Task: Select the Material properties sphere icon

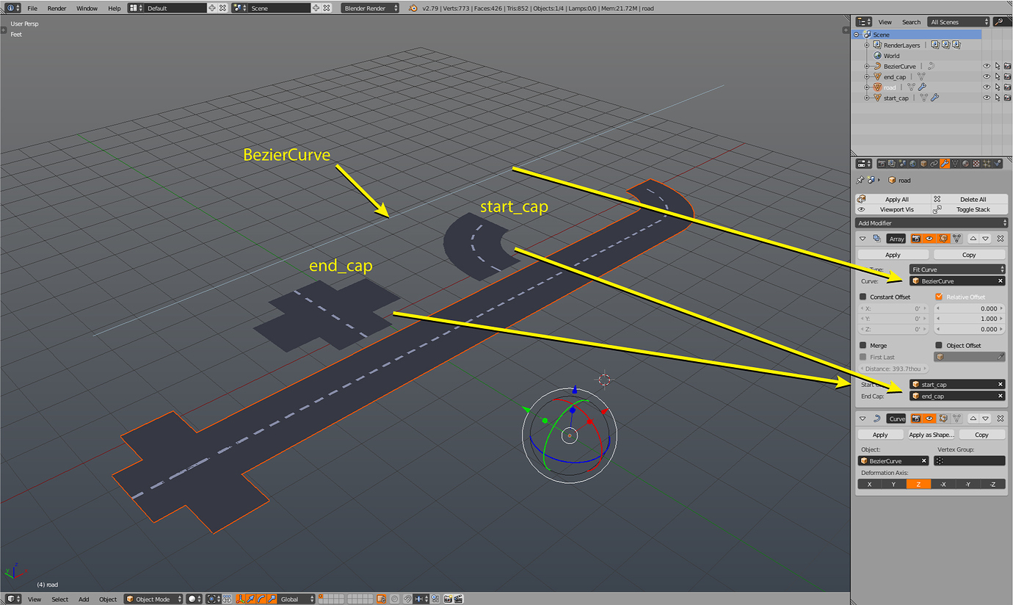Action: pos(965,164)
